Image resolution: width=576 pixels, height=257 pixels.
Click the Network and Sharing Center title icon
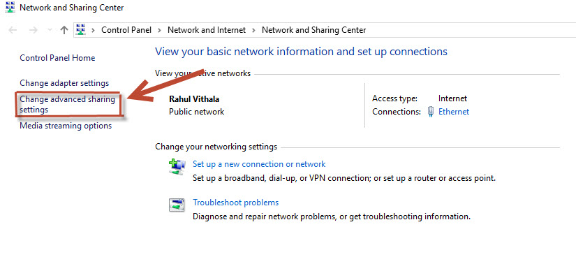[10, 7]
